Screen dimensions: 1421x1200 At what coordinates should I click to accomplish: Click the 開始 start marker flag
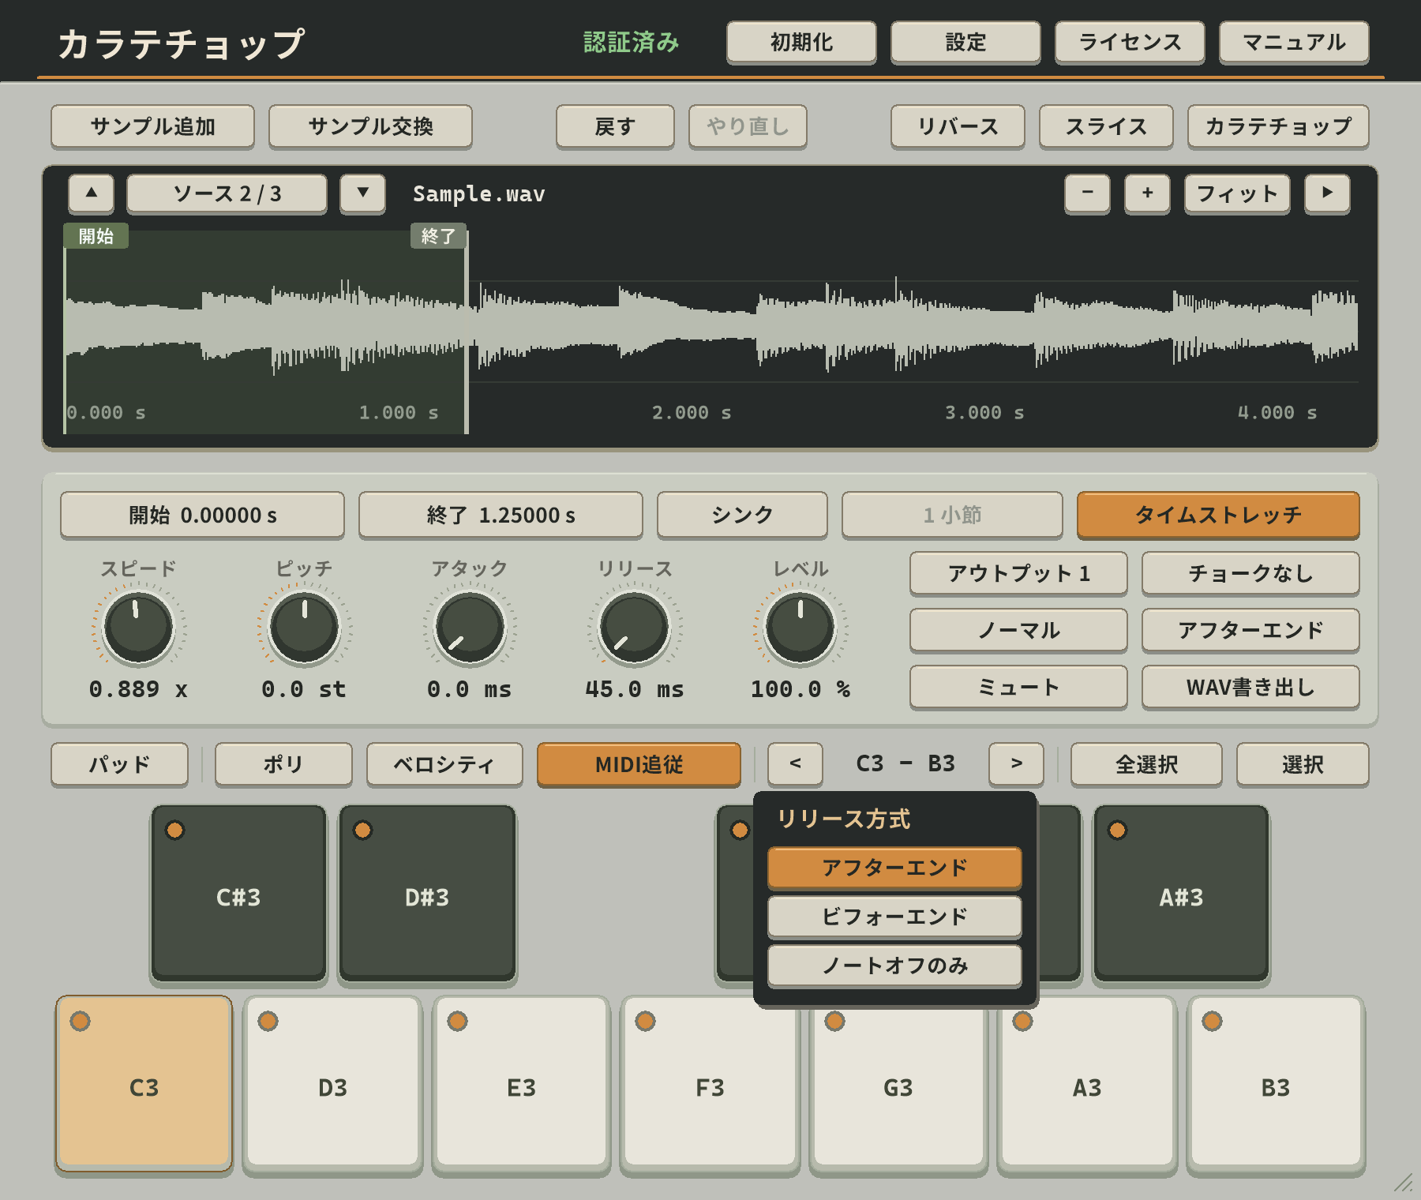pyautogui.click(x=96, y=236)
